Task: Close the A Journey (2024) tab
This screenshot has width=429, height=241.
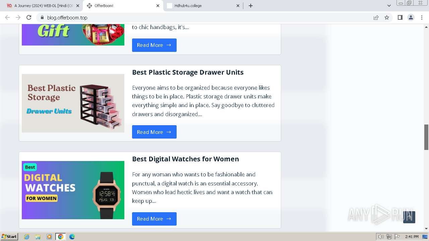Action: (78, 5)
